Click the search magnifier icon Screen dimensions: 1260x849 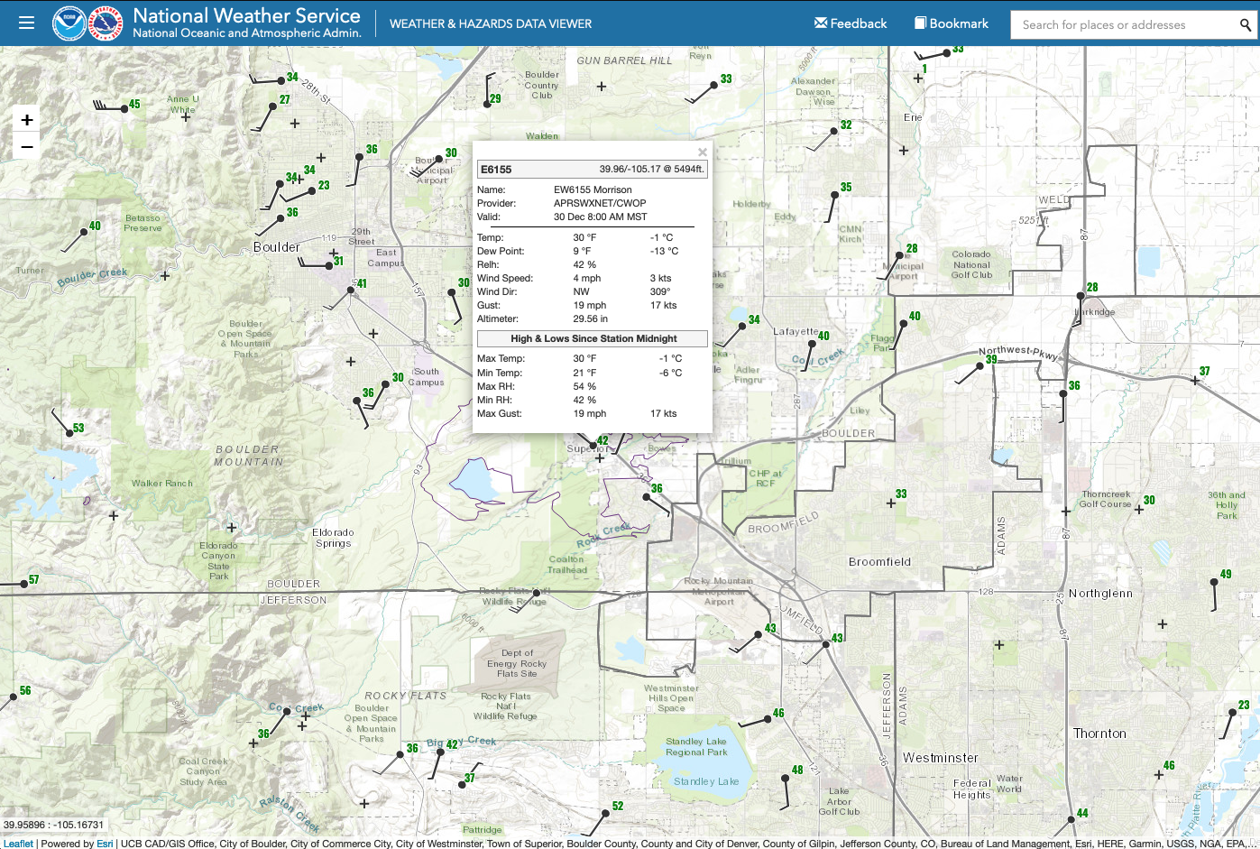pyautogui.click(x=1246, y=24)
